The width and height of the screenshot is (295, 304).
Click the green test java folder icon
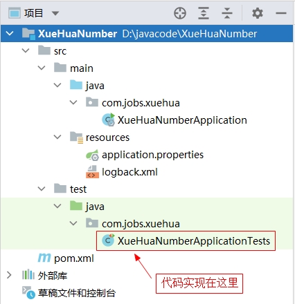(x=76, y=206)
